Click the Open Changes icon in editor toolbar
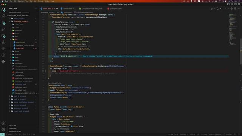 click(x=217, y=9)
